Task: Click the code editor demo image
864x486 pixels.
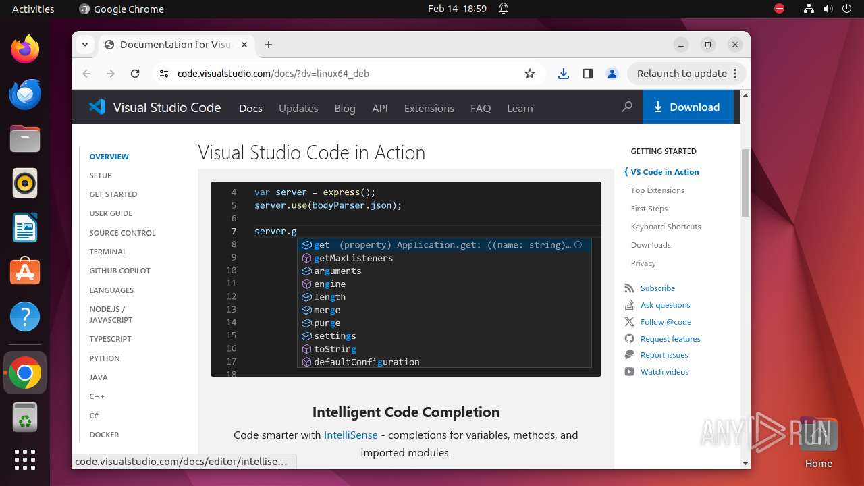Action: click(406, 279)
